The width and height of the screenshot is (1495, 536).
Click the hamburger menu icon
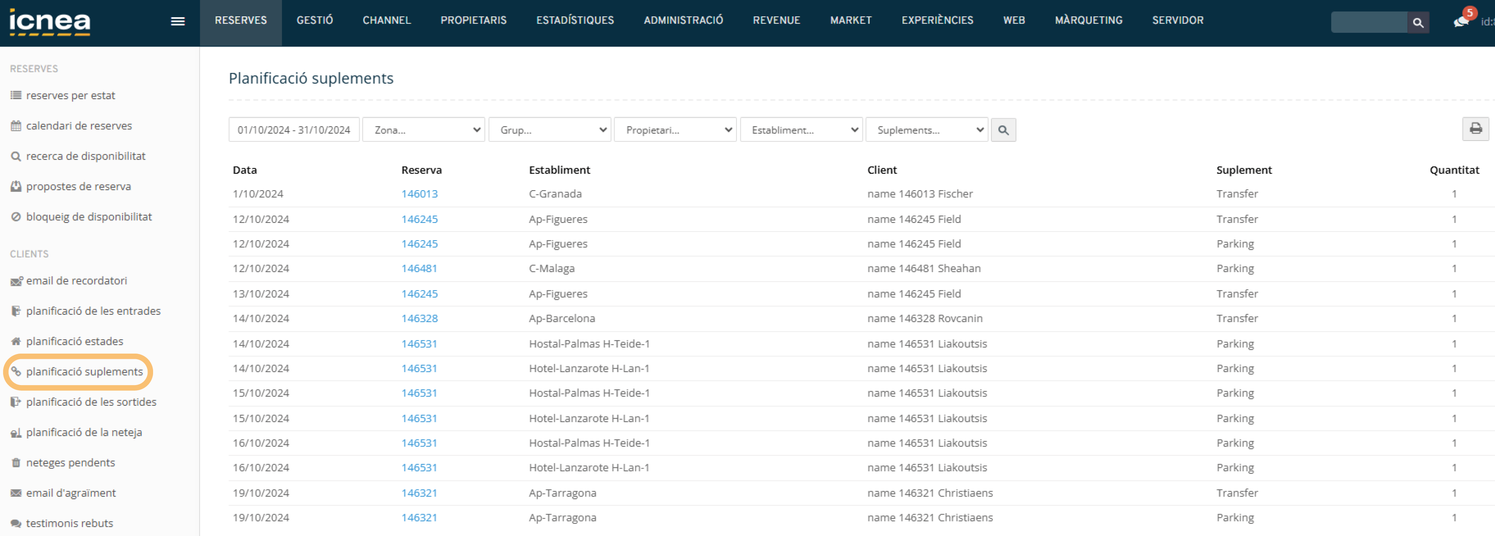[x=178, y=22]
